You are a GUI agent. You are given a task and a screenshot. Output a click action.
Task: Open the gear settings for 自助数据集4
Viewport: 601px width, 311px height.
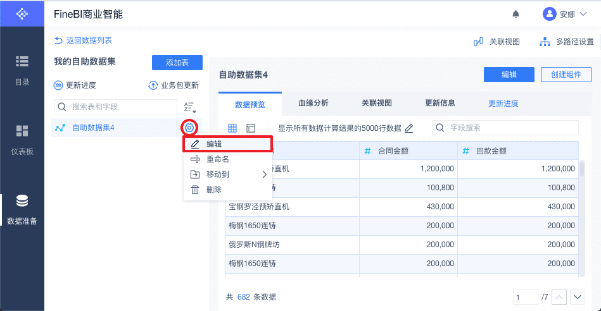tap(189, 128)
